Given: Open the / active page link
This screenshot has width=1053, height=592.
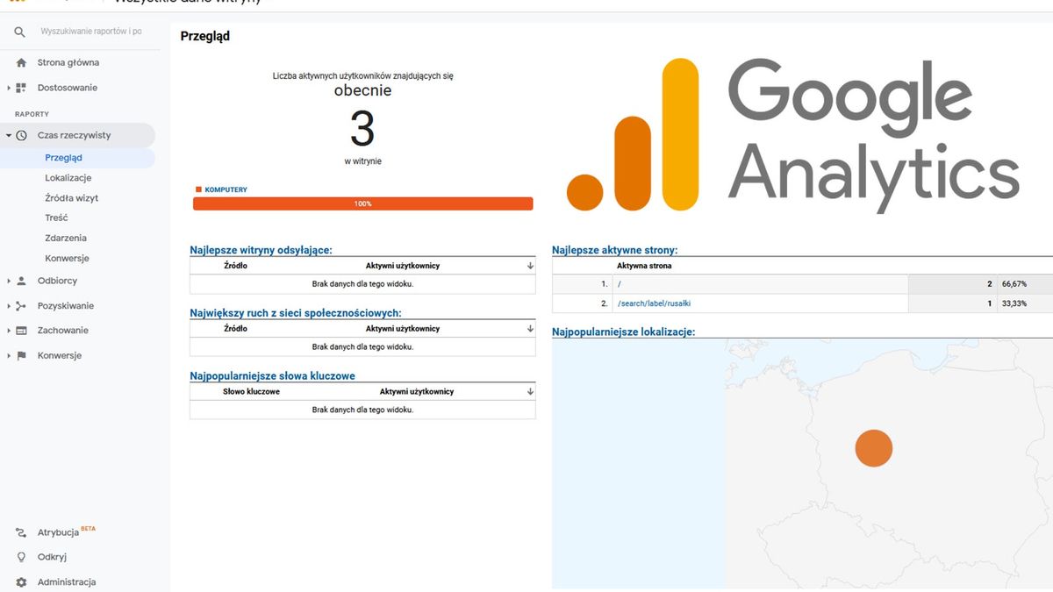Looking at the screenshot, I should click(x=619, y=284).
